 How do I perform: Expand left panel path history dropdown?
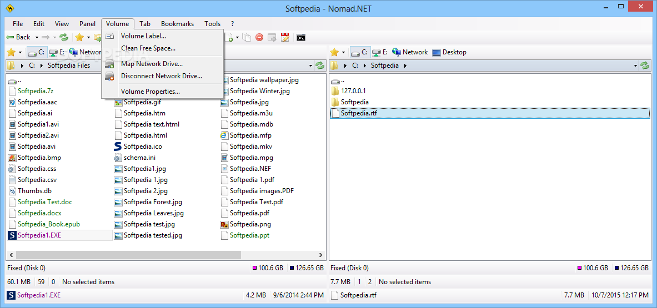tap(311, 65)
